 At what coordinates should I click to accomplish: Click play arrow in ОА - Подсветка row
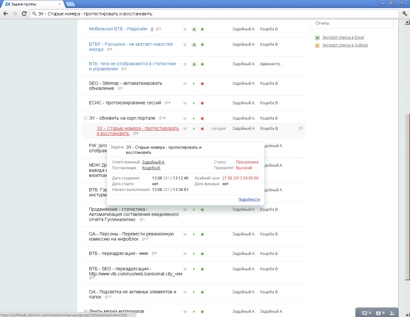tap(194, 292)
